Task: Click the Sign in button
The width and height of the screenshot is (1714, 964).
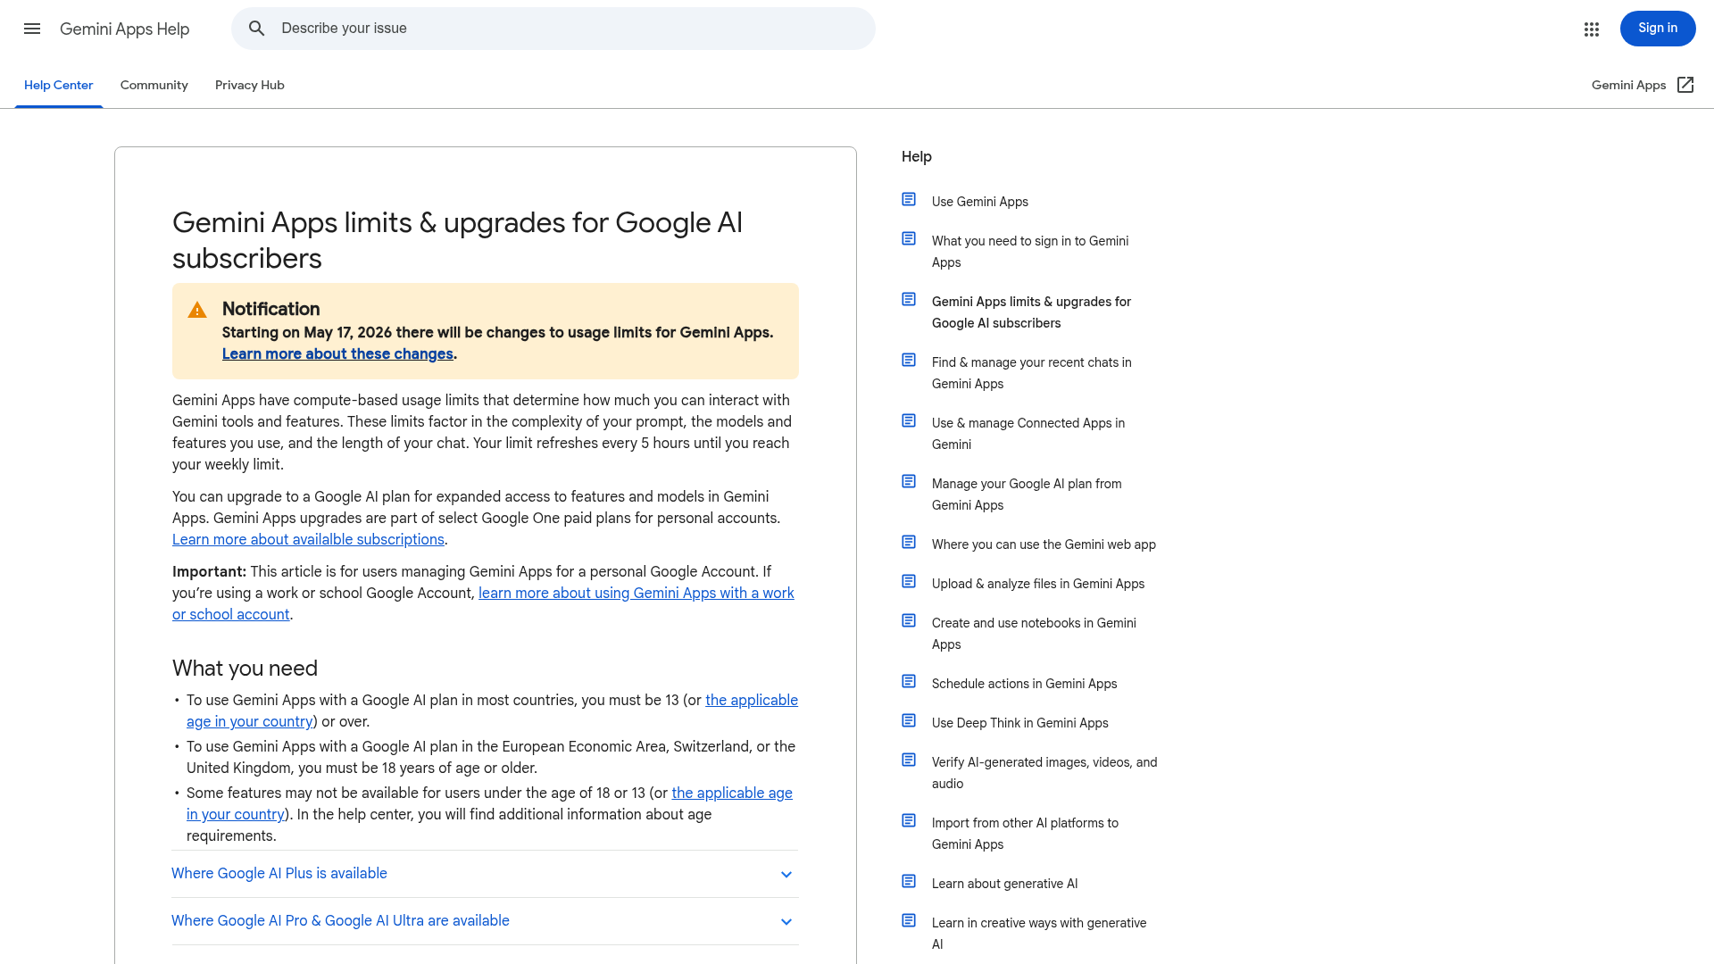Action: pyautogui.click(x=1658, y=29)
